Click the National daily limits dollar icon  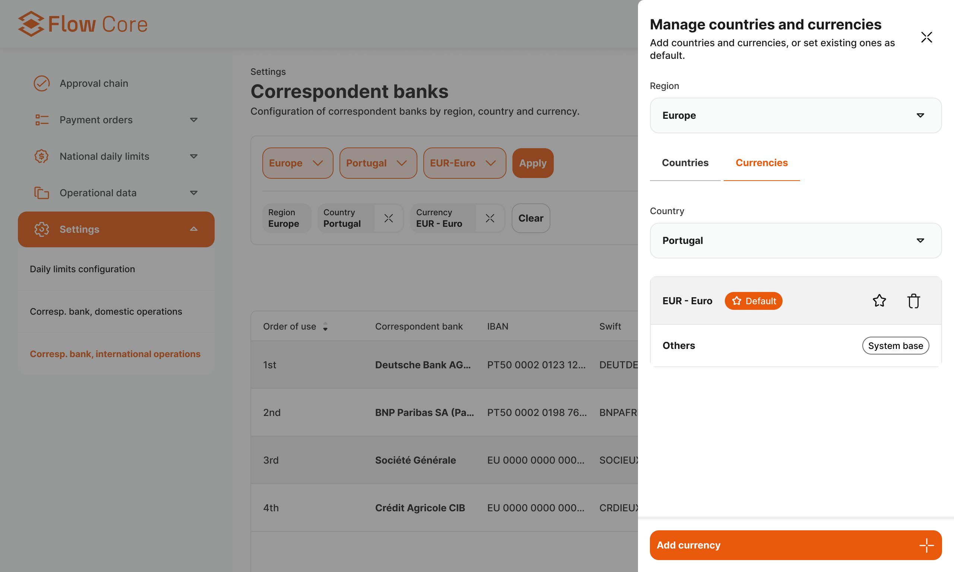tap(41, 156)
